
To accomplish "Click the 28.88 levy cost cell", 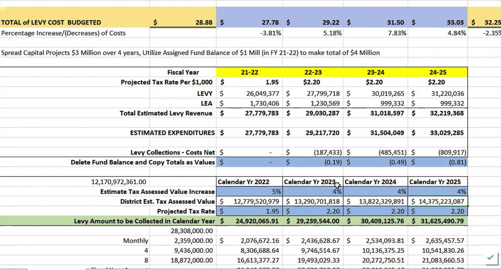I will click(x=205, y=22).
